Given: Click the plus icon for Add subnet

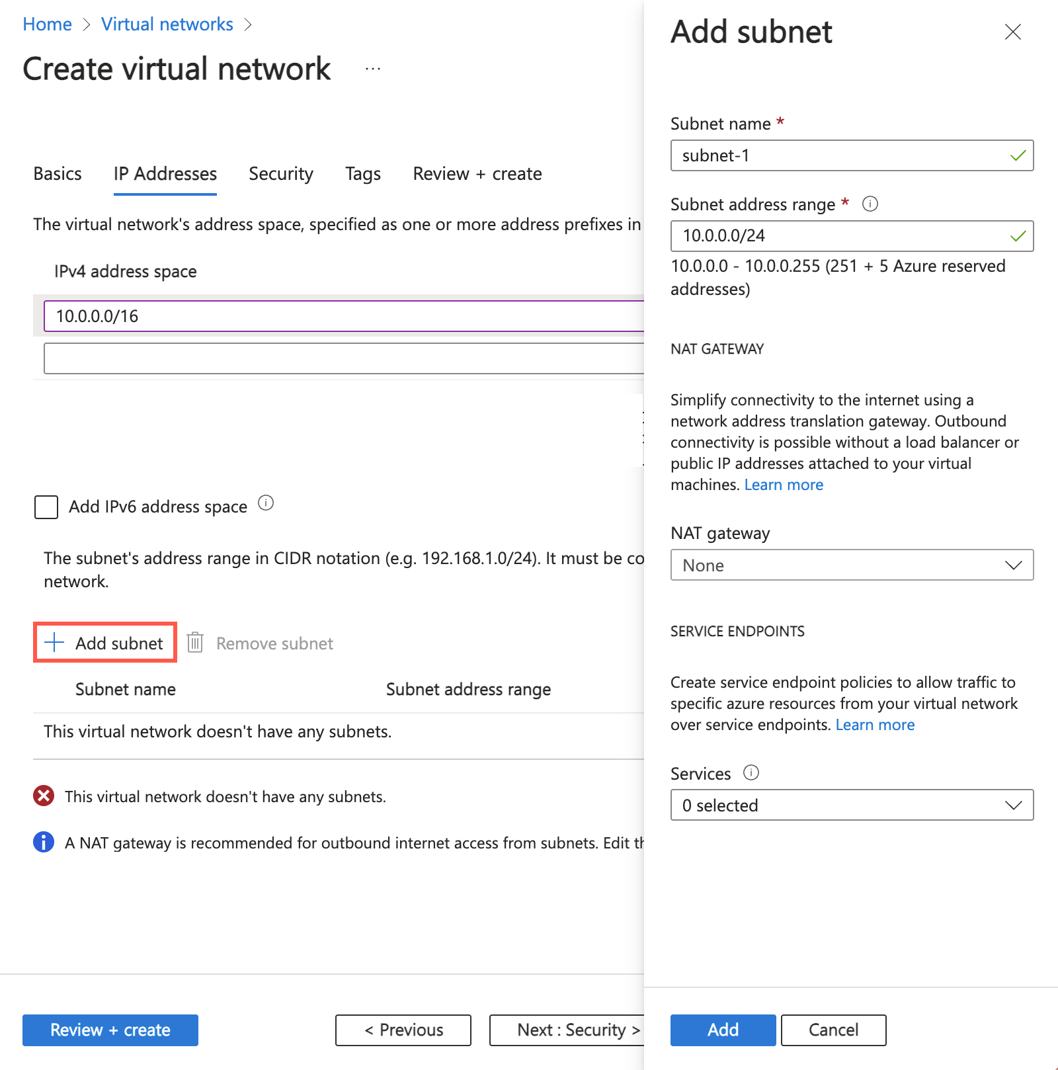Looking at the screenshot, I should click(x=54, y=642).
